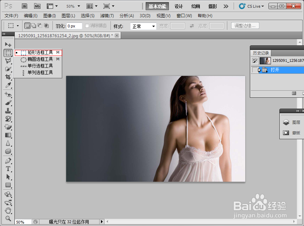Switch workspace to 设计 (Design)
The width and height of the screenshot is (304, 226).
pyautogui.click(x=178, y=6)
